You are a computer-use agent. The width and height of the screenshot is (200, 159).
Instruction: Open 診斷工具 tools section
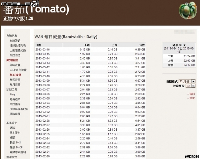click(12, 89)
